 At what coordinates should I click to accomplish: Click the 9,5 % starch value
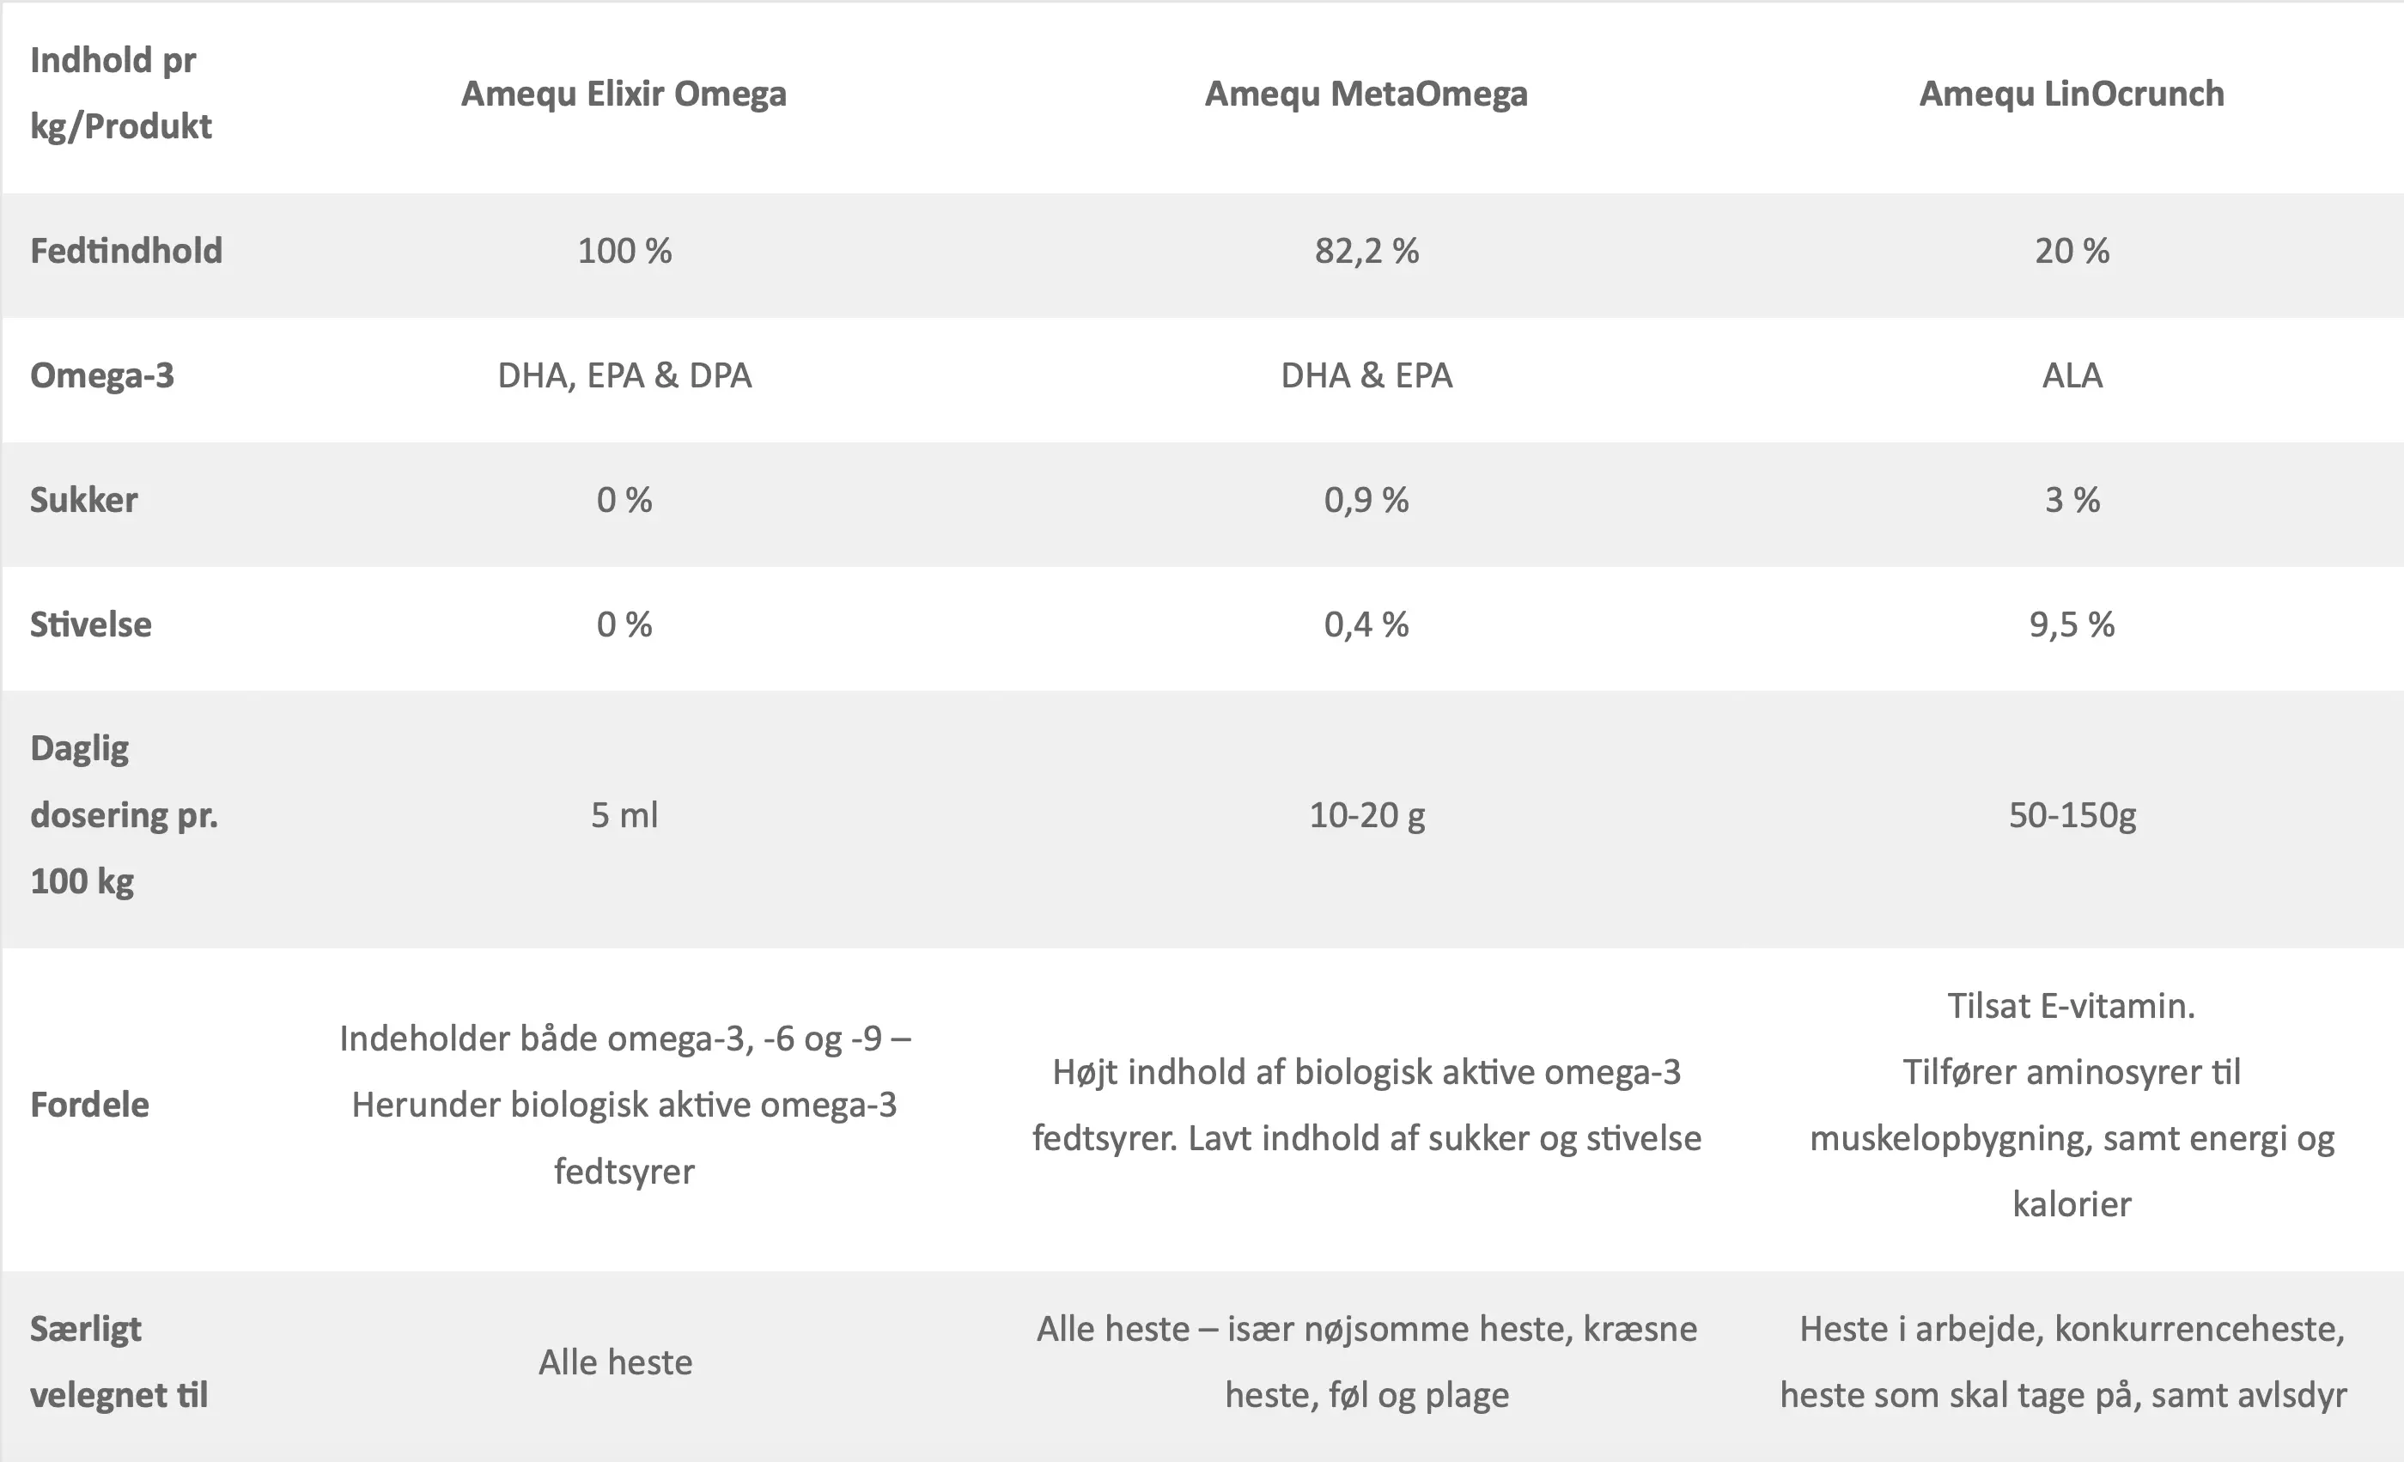2072,624
